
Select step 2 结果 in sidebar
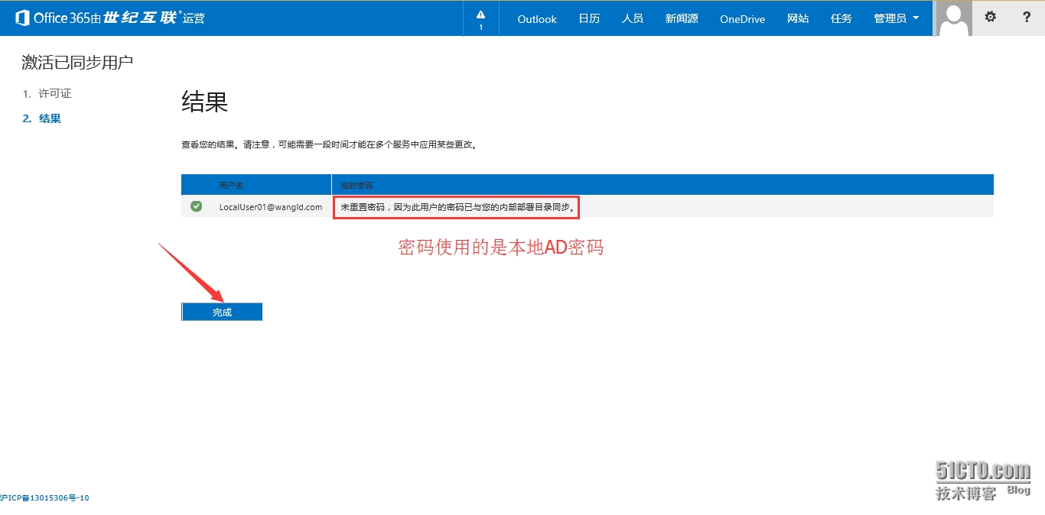(x=50, y=118)
